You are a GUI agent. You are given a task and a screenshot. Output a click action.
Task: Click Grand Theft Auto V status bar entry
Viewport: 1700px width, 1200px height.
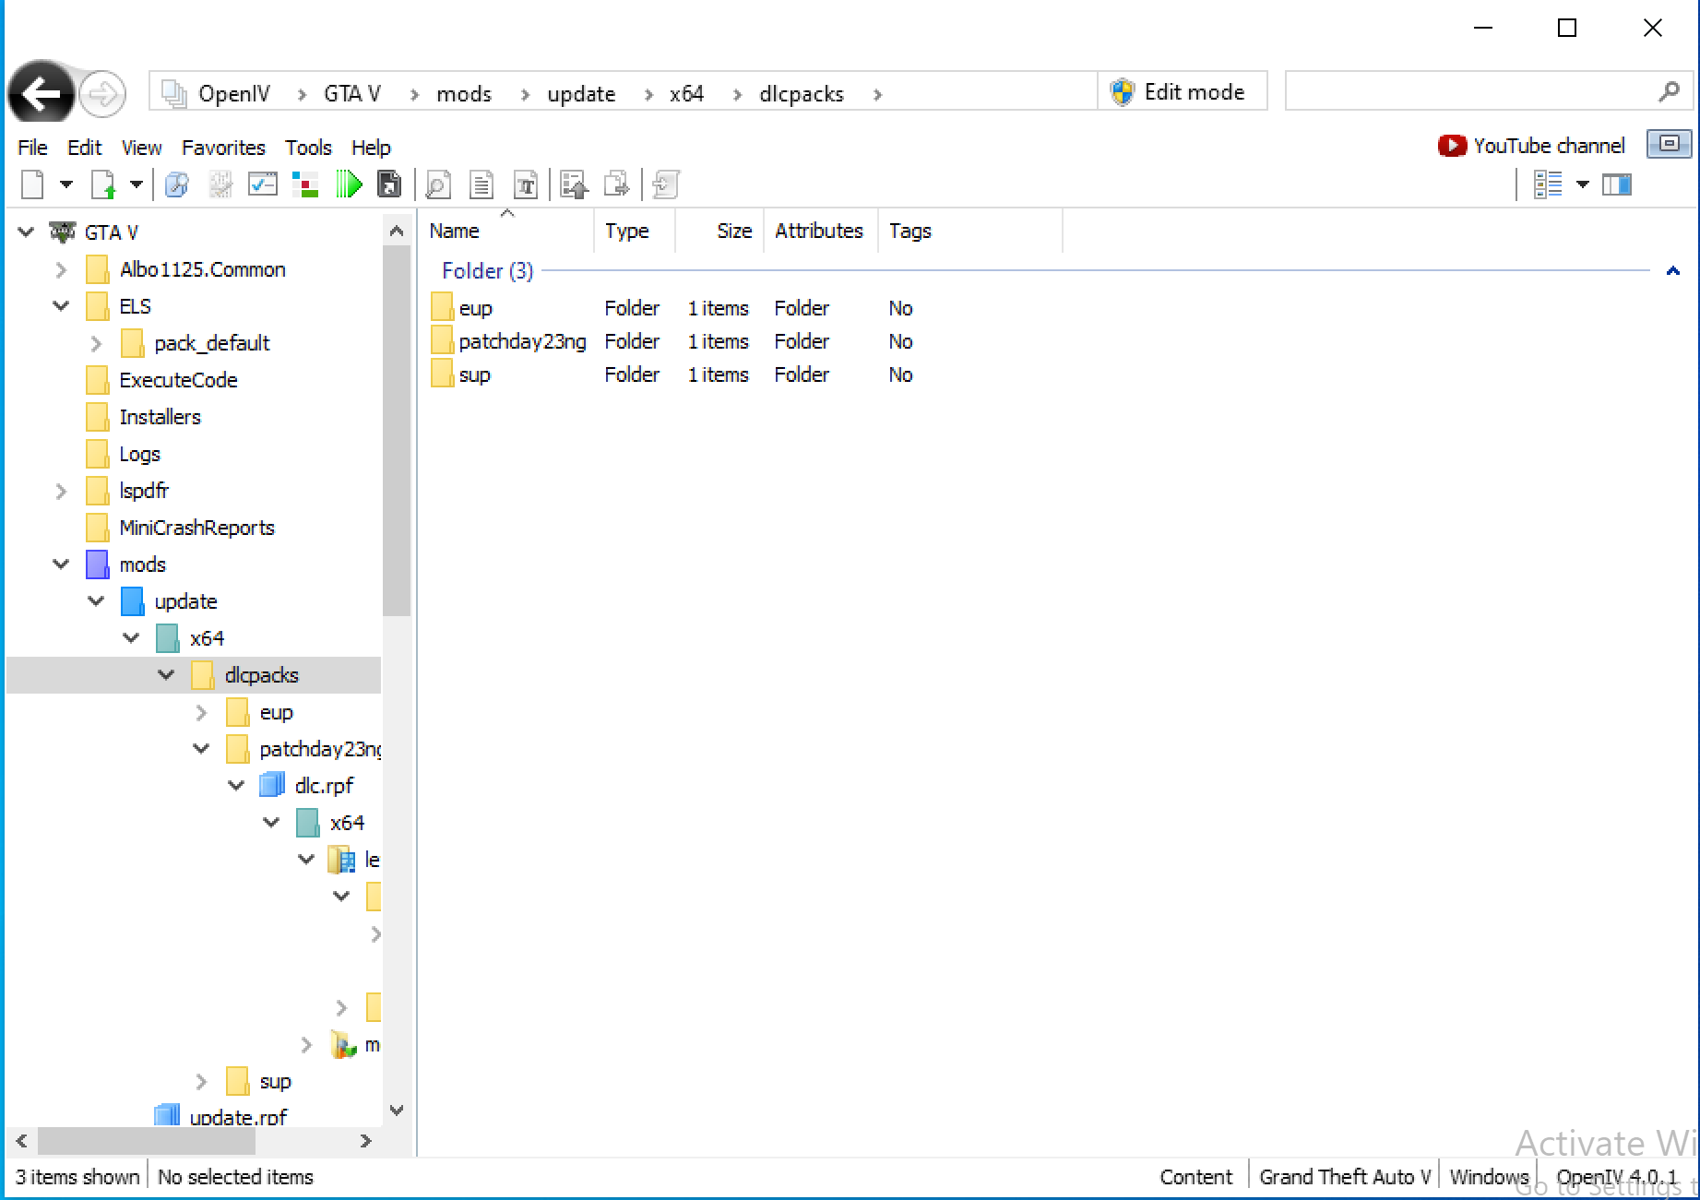tap(1345, 1177)
